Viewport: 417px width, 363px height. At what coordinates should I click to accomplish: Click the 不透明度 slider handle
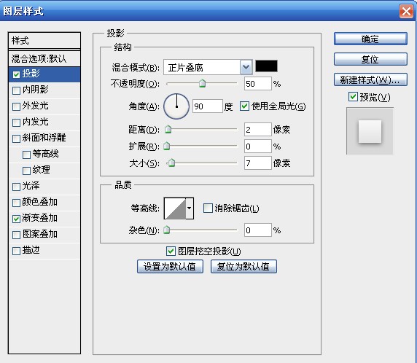[x=203, y=83]
